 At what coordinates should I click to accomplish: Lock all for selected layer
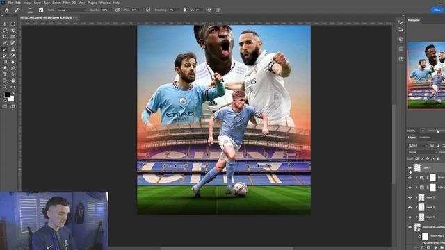(439, 159)
